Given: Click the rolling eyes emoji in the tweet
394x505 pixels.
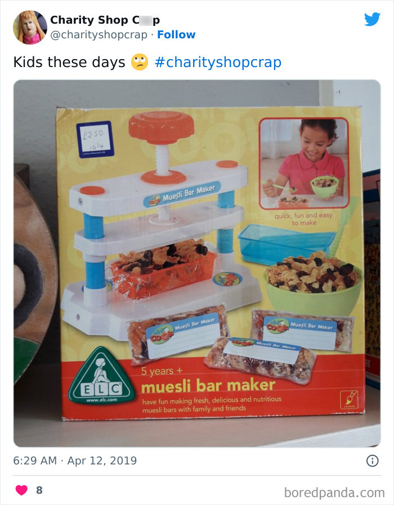Looking at the screenshot, I should (x=140, y=62).
